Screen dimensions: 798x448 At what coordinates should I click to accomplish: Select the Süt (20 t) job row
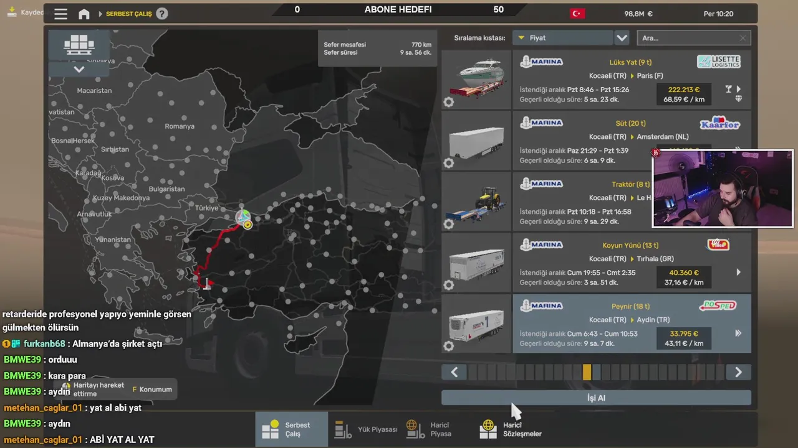pos(632,141)
